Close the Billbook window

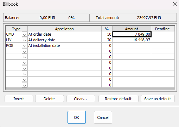[175, 4]
